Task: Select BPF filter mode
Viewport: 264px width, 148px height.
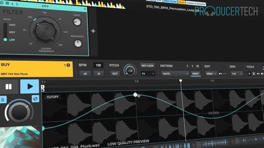Action: (x=12, y=32)
